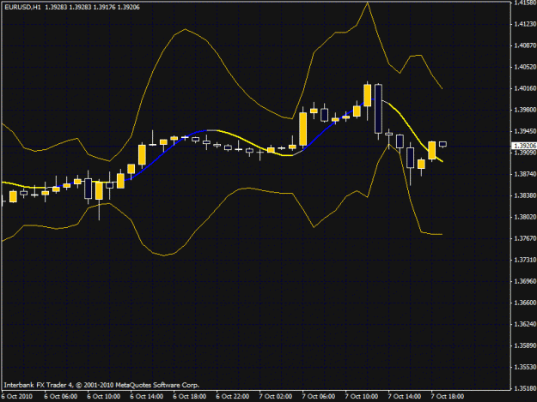The width and height of the screenshot is (537, 402).
Task: Click time axis label 7 Oct 18:00
Action: click(x=448, y=397)
